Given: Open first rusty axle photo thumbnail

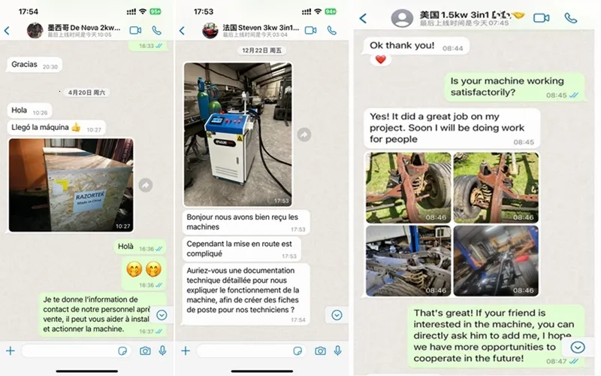Looking at the screenshot, I should [409, 187].
